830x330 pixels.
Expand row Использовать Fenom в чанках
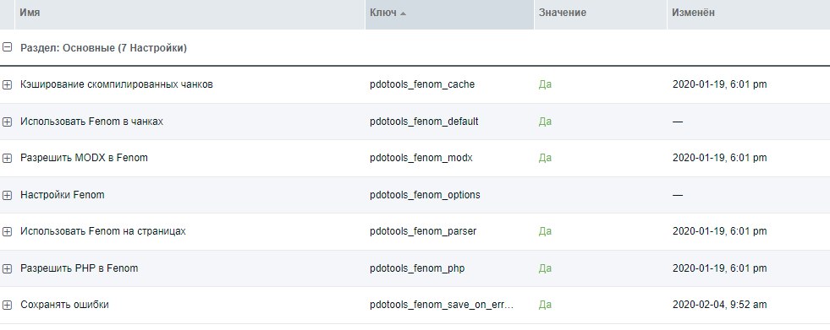(7, 122)
